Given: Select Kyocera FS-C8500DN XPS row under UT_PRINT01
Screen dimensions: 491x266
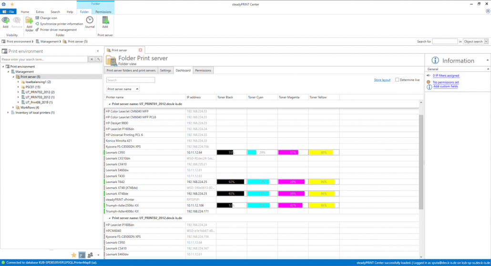Looking at the screenshot, I should (262, 147).
